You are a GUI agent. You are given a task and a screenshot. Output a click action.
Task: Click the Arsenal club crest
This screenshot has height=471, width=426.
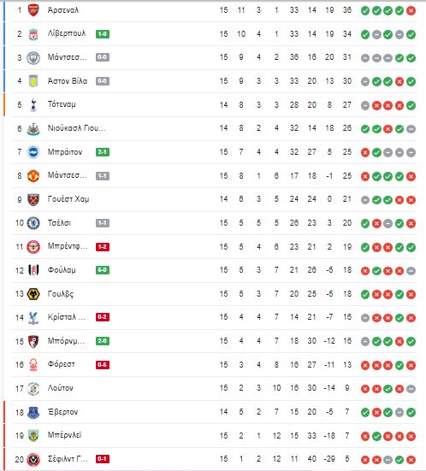(x=33, y=10)
